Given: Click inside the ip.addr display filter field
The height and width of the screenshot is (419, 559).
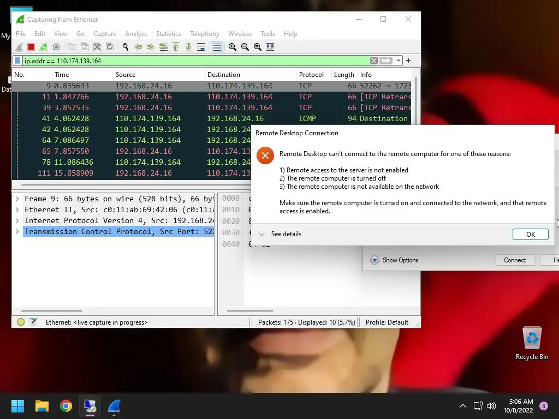Looking at the screenshot, I should tap(196, 61).
